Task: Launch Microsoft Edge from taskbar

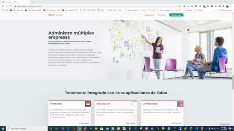Action: pos(68,128)
